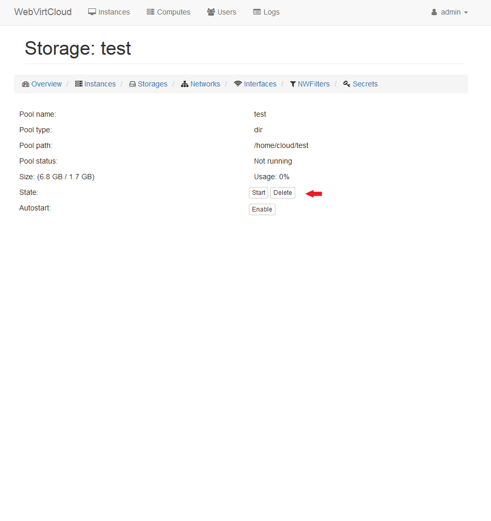Open the admin username menu
Viewport: 491px width, 521px height.
450,12
